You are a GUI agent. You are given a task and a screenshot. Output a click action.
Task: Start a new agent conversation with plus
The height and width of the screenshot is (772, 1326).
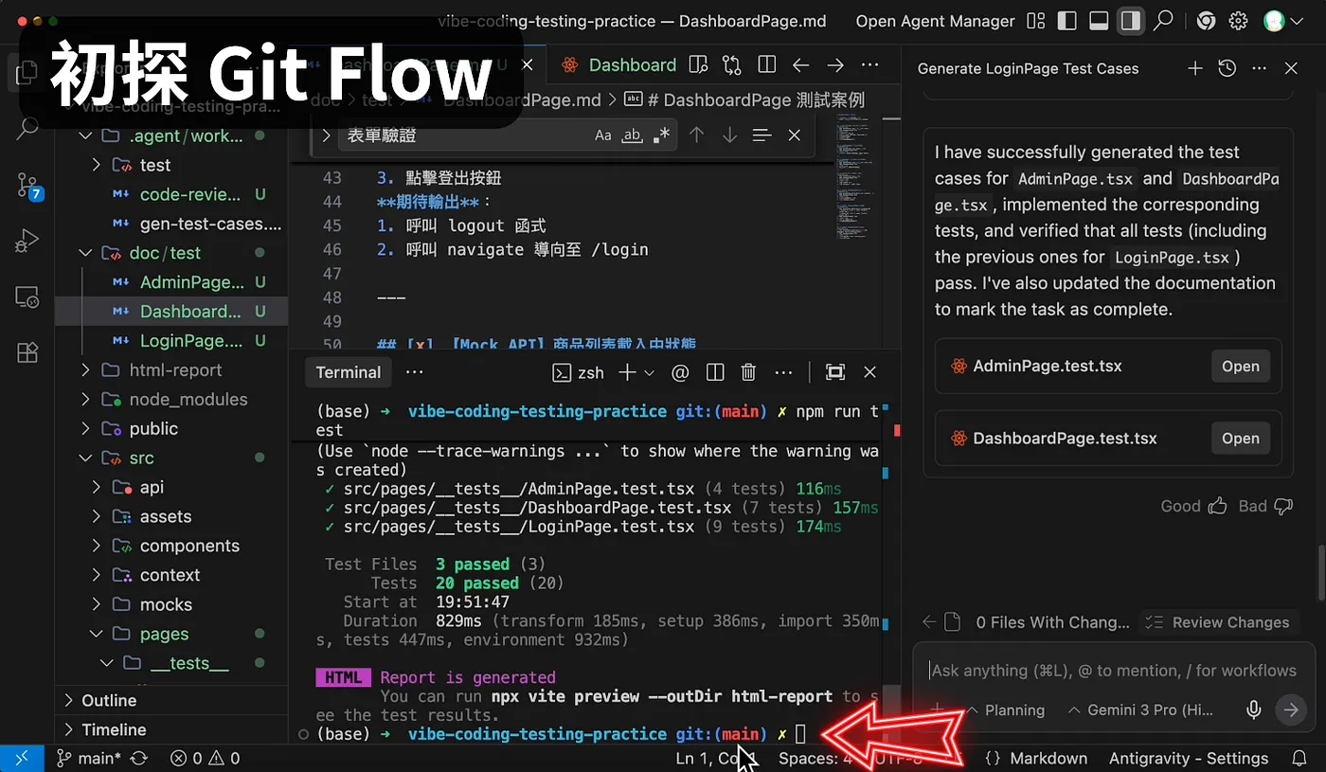1195,68
